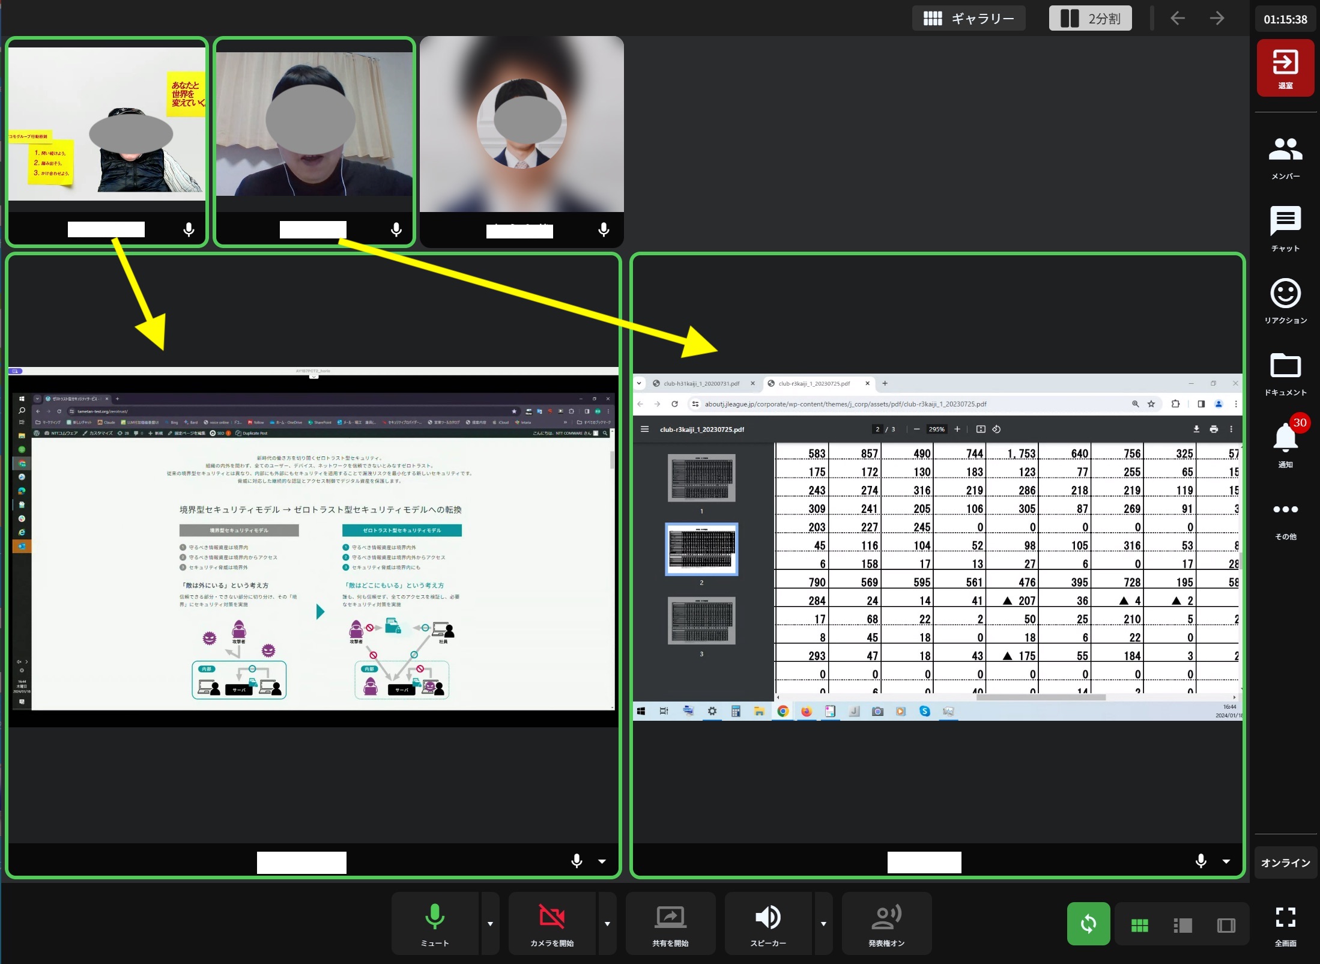This screenshot has width=1320, height=964.
Task: Select the single panel layout icon
Action: tap(1226, 926)
